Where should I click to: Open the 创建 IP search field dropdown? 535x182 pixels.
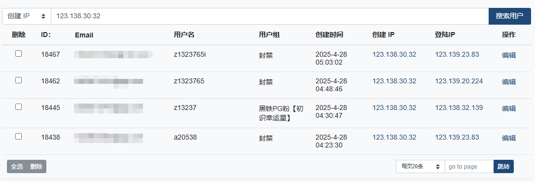coord(27,16)
